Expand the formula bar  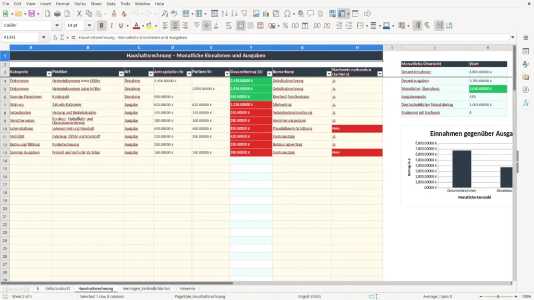click(x=513, y=37)
